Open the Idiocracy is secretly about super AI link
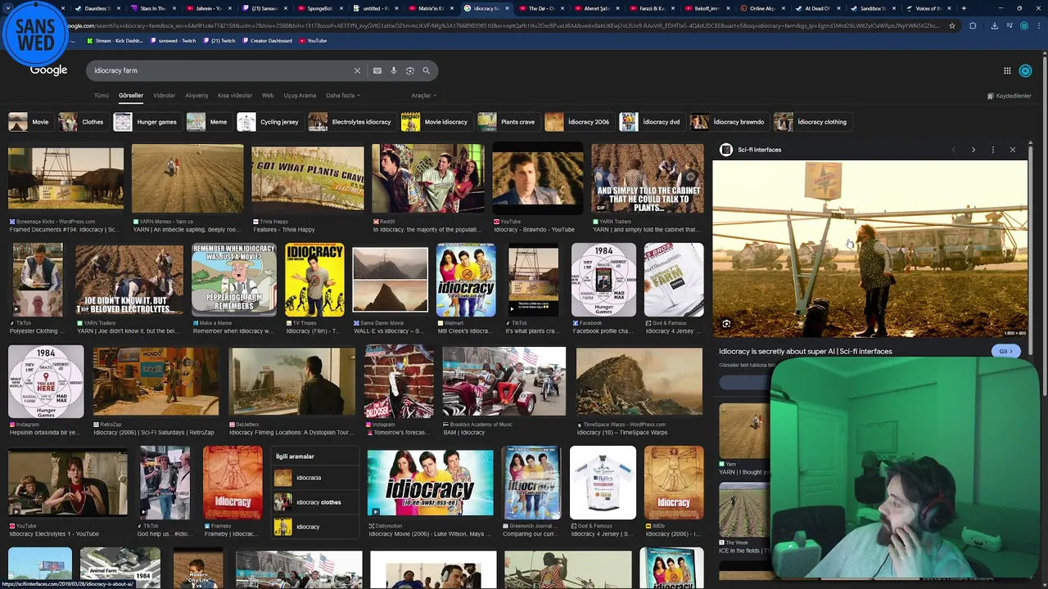The image size is (1048, 589). (806, 352)
